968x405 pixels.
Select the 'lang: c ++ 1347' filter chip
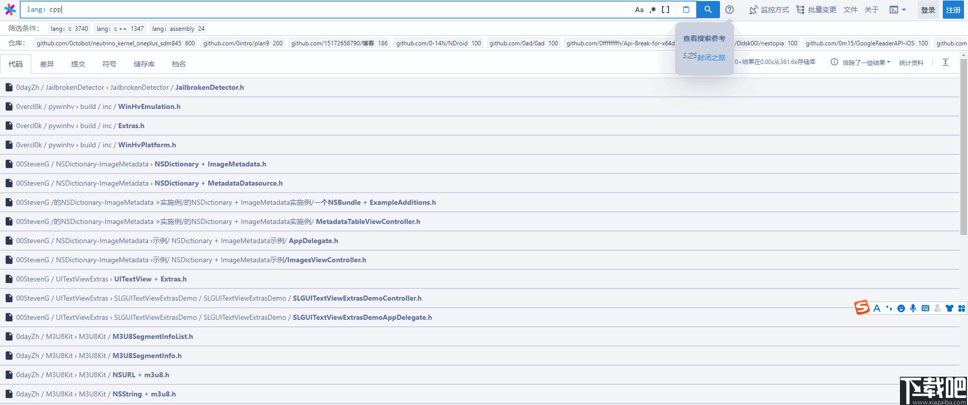pos(120,29)
